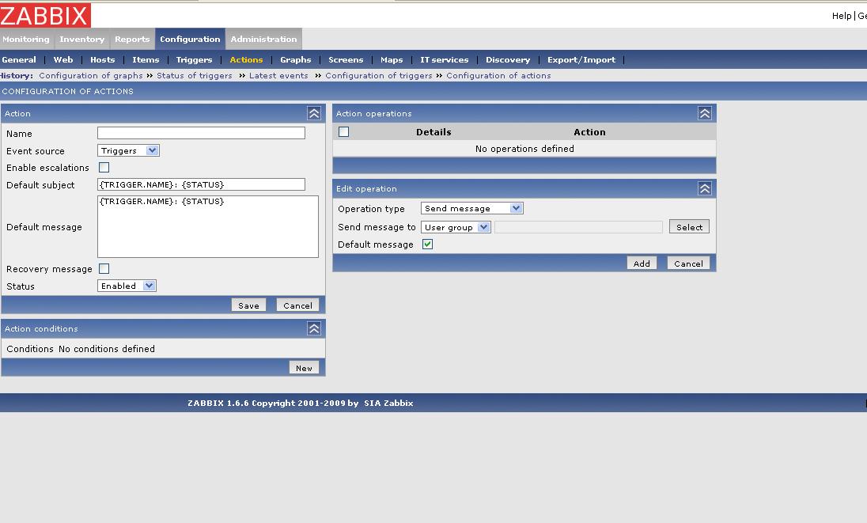Open the Hosts submenu
867x523 pixels.
(x=102, y=59)
